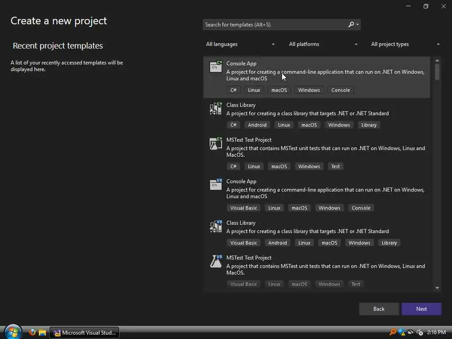The height and width of the screenshot is (339, 452).
Task: Click the Test tag on C# MSTest project
Action: [335, 166]
